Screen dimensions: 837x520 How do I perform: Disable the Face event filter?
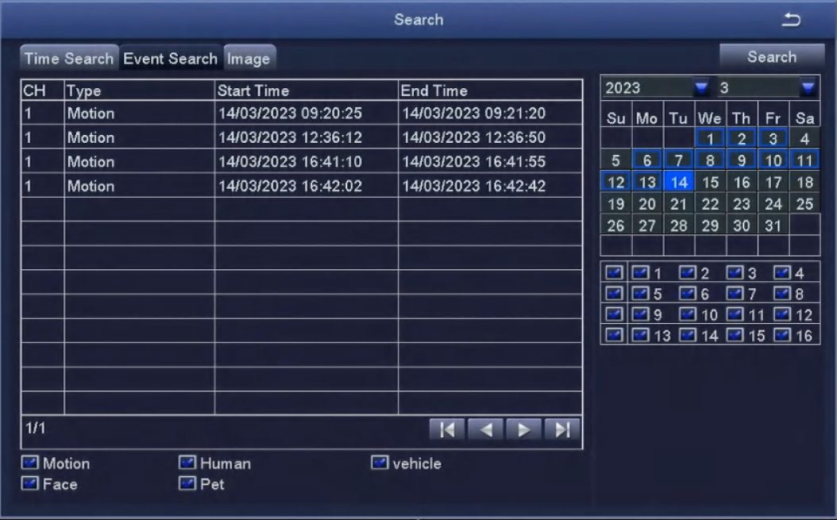[x=30, y=483]
